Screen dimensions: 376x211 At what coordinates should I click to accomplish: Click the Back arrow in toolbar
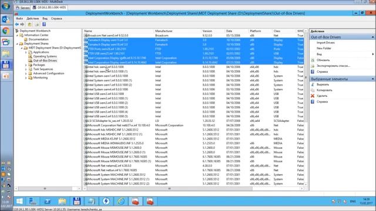16,24
